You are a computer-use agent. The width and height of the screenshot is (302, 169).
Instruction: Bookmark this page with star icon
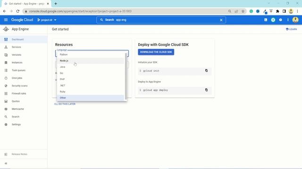tap(243, 11)
